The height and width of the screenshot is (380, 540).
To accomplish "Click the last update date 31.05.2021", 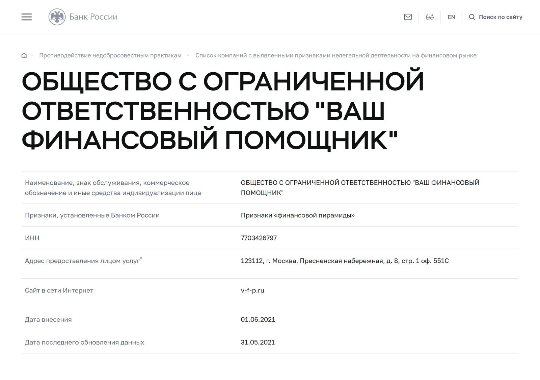I will (x=258, y=343).
